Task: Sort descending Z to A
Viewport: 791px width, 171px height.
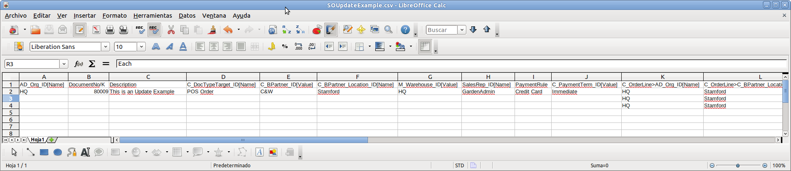Action: pyautogui.click(x=300, y=30)
